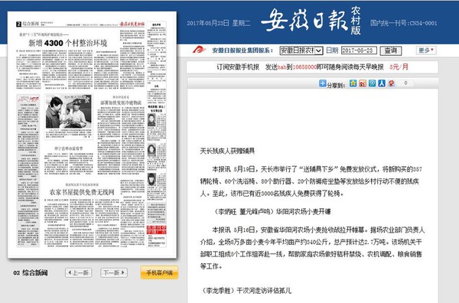Click the red bird logo beside 安徽日报报业集团报系
Image resolution: width=459 pixels, height=303 pixels.
(199, 50)
